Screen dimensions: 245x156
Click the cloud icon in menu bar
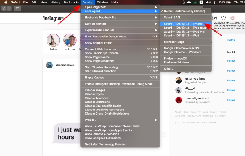pos(189,2)
